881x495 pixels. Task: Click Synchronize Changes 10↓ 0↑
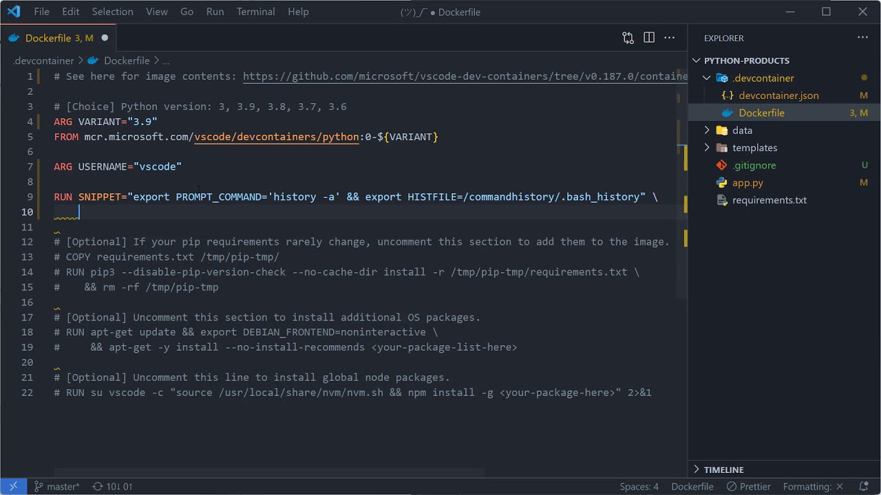(x=112, y=486)
